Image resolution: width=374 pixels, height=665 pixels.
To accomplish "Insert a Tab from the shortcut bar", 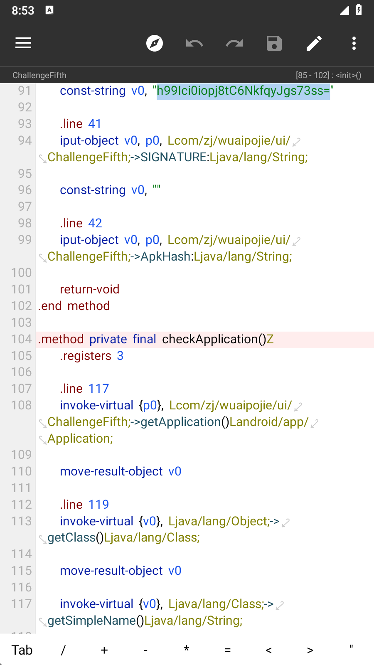I will [x=22, y=650].
